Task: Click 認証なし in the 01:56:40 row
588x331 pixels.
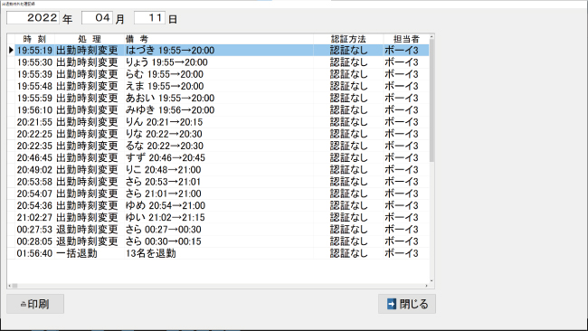Action: (x=349, y=253)
